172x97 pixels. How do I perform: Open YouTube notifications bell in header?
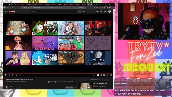click(x=105, y=11)
